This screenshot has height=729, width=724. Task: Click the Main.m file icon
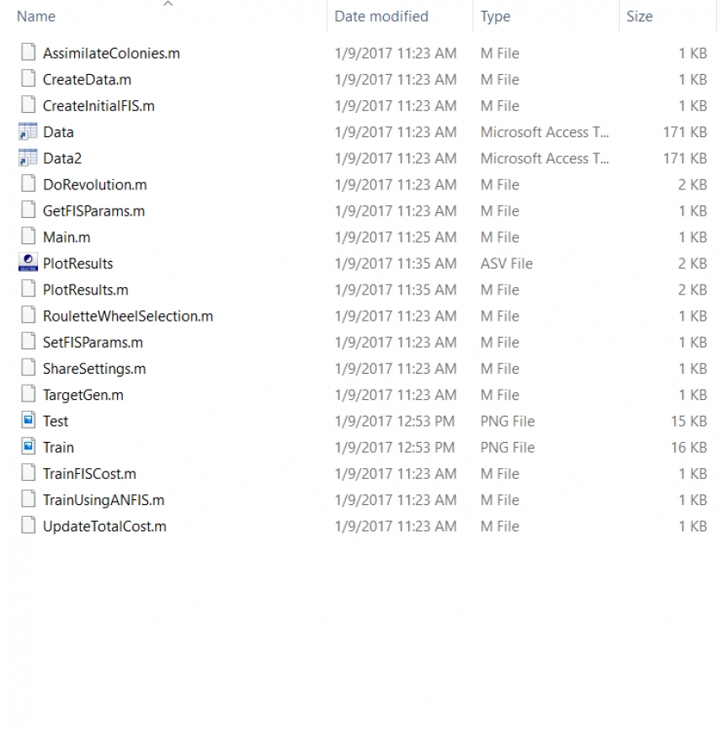click(29, 237)
